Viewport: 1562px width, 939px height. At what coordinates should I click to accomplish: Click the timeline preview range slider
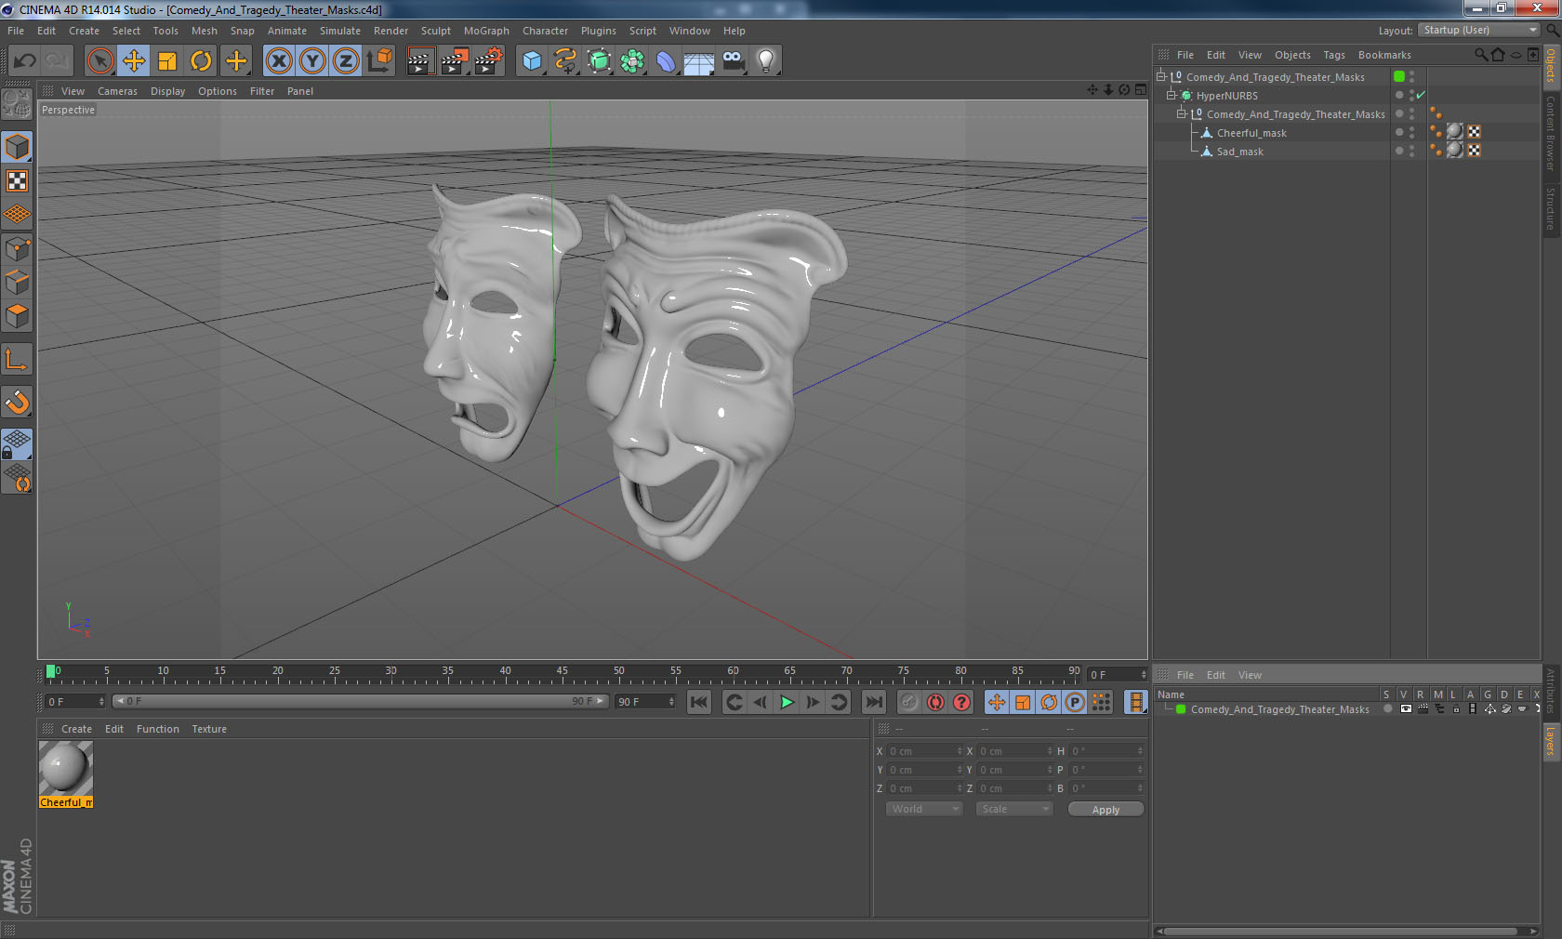click(361, 701)
